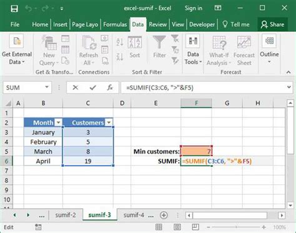Add a new sheet with plus button
The height and width of the screenshot is (233, 296).
click(164, 215)
